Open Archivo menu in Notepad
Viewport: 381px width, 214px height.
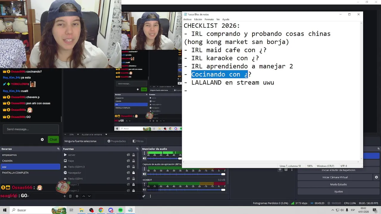(187, 19)
